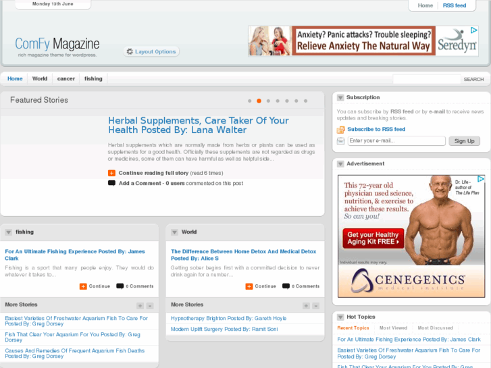The width and height of the screenshot is (491, 368).
Task: Switch to Most Viewed tab
Action: click(x=393, y=328)
